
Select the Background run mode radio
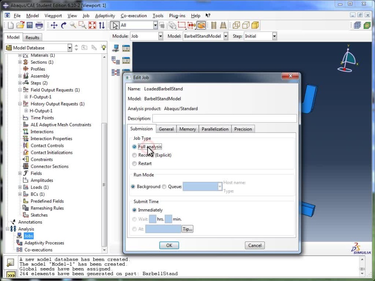133,187
